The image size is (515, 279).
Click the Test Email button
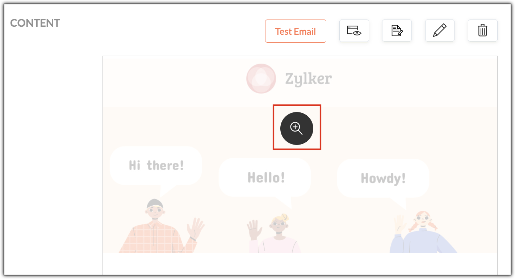[296, 31]
